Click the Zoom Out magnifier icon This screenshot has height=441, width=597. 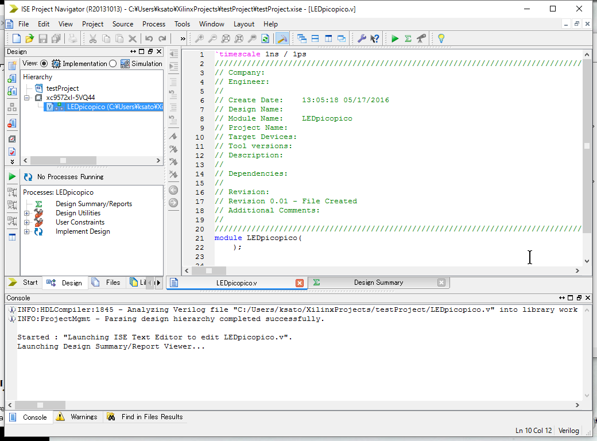click(x=212, y=38)
